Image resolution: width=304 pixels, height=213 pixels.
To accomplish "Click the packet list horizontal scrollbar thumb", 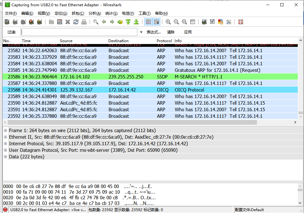I will click(x=132, y=122).
